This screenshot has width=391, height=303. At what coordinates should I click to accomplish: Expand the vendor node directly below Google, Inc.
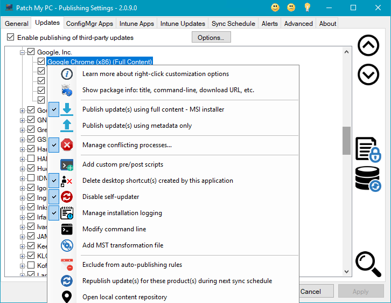(x=23, y=111)
